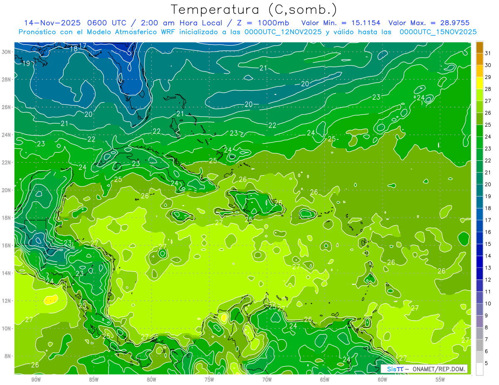Click color bar legend label "20"
This screenshot has width=499, height=385.
pyautogui.click(x=488, y=184)
